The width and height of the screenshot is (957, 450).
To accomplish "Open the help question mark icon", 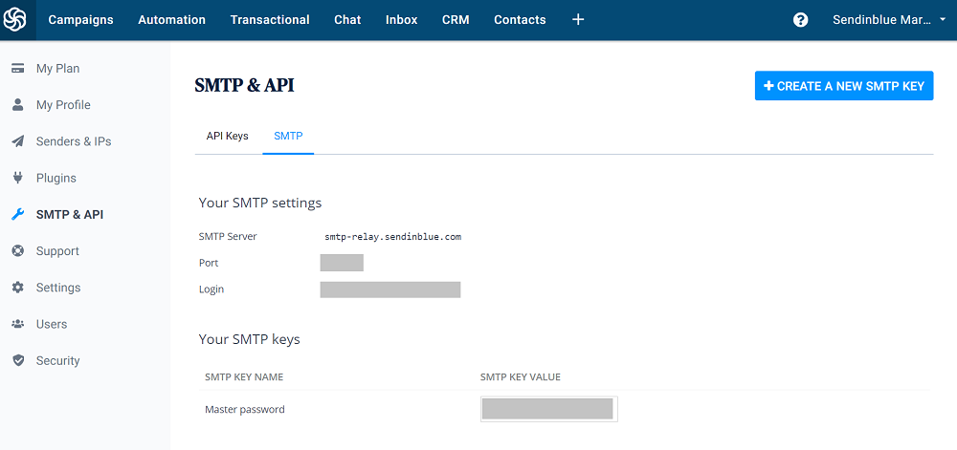I will [x=800, y=19].
